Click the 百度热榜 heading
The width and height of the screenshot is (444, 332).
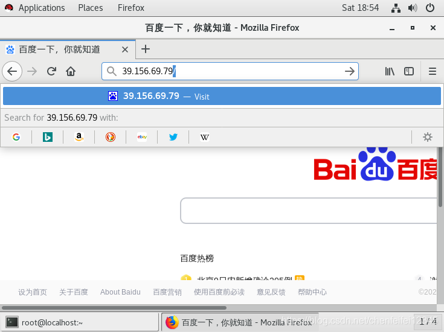pyautogui.click(x=197, y=258)
